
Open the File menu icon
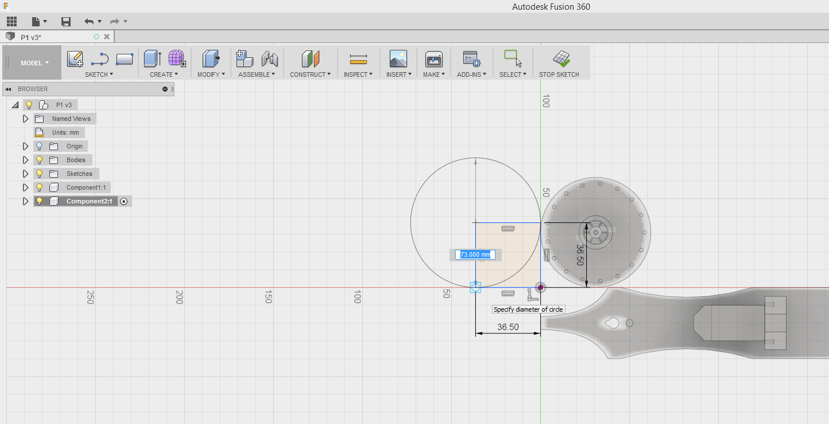pos(36,21)
